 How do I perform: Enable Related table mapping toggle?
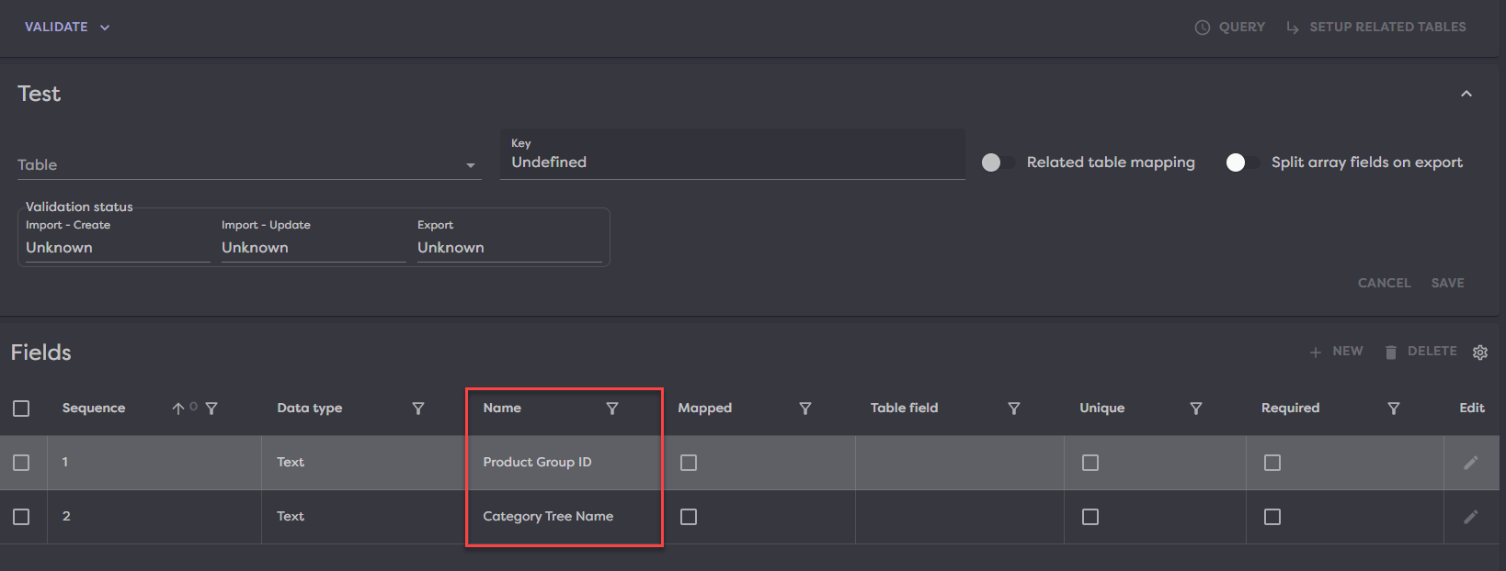(x=998, y=162)
